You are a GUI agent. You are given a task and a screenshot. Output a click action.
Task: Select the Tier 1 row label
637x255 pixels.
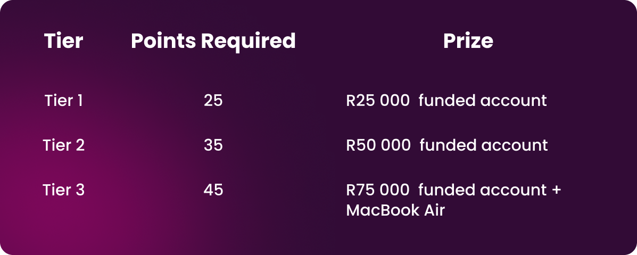coord(63,100)
